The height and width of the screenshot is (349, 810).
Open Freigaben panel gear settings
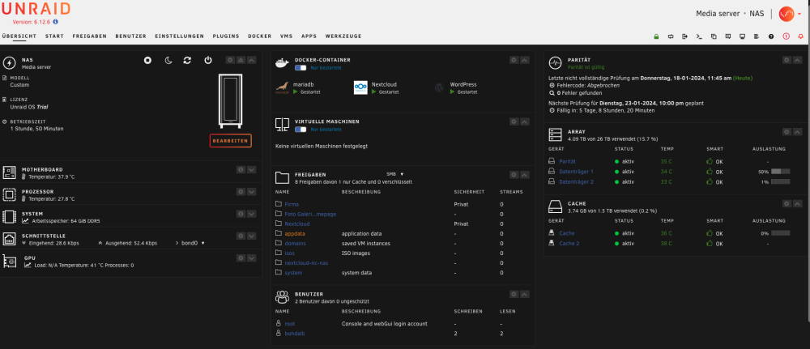(514, 175)
